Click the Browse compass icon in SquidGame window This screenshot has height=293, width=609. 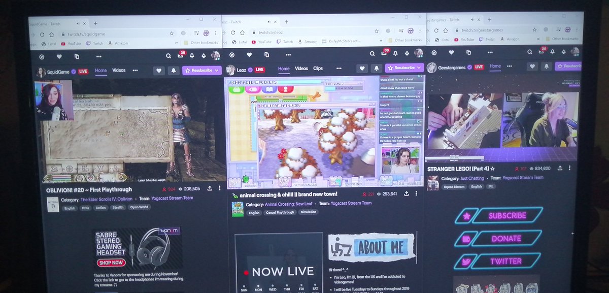coord(41,56)
